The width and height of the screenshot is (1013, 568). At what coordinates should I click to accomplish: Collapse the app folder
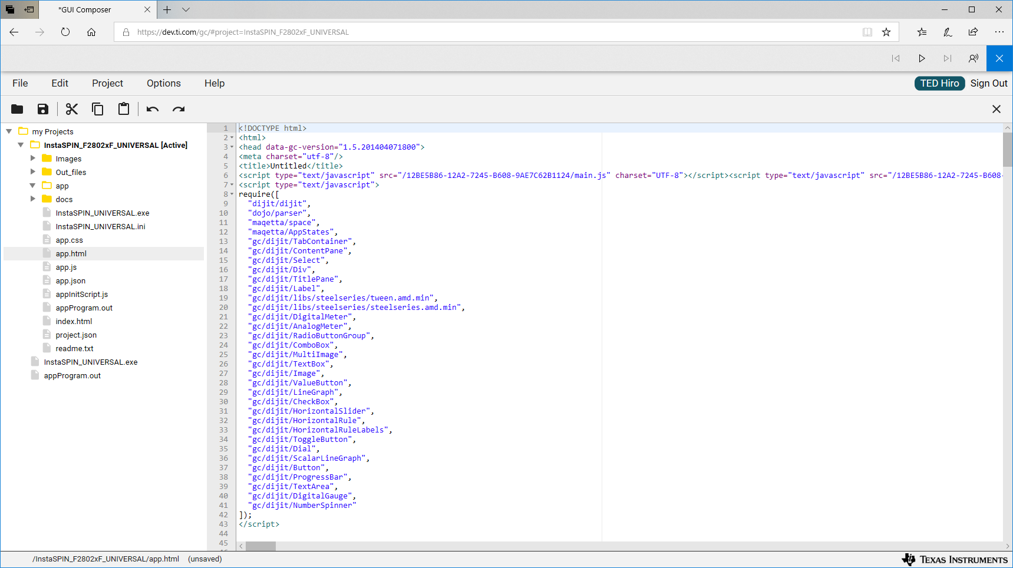33,186
